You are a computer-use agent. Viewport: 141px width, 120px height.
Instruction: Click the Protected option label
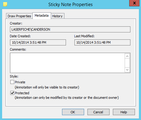pyautogui.click(x=22, y=93)
